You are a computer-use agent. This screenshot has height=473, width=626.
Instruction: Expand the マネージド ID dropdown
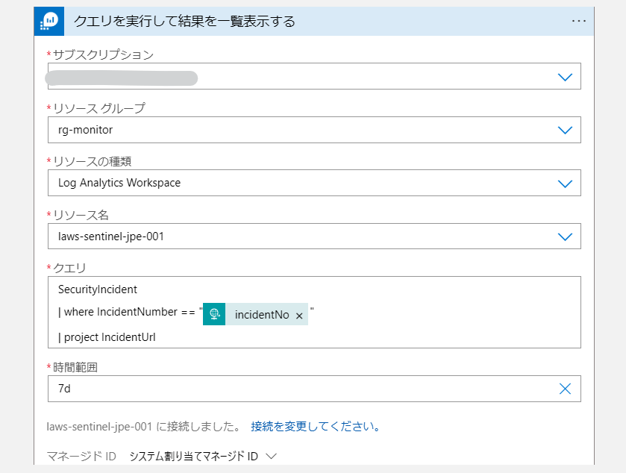271,456
